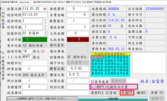167x101 pixels.
Task: Uncheck the 卡號未填不警告 checkbox
Action: (3, 53)
